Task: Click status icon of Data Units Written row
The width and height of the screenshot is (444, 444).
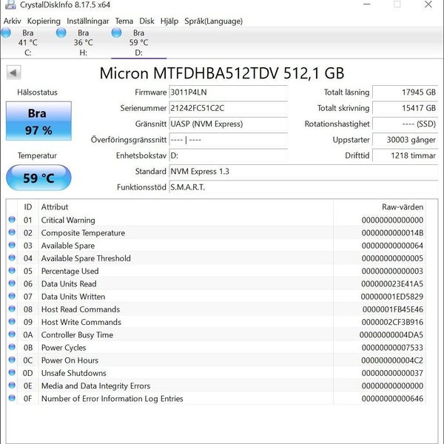Action: (12, 296)
